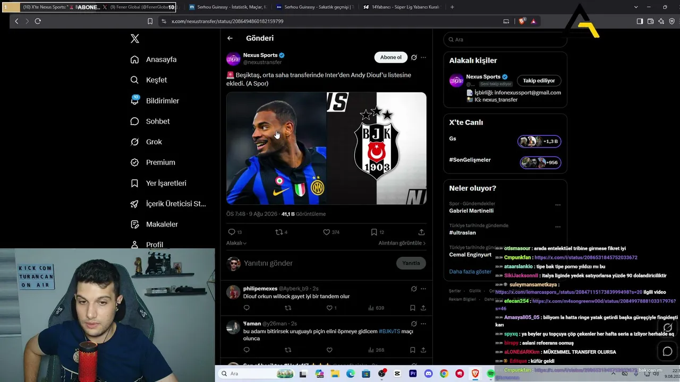The height and width of the screenshot is (382, 680).
Task: Open the Alıntıları görüntüle link
Action: pyautogui.click(x=402, y=243)
